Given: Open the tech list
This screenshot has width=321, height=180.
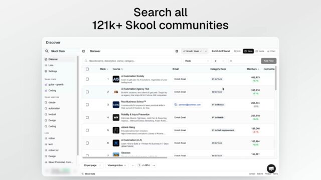Looking at the screenshot, I should (x=49, y=144).
